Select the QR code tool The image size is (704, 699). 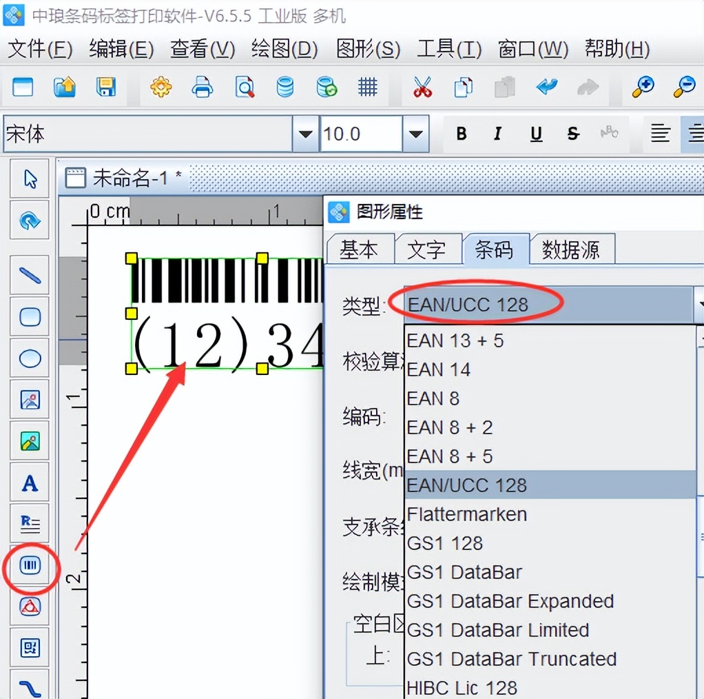pyautogui.click(x=30, y=648)
